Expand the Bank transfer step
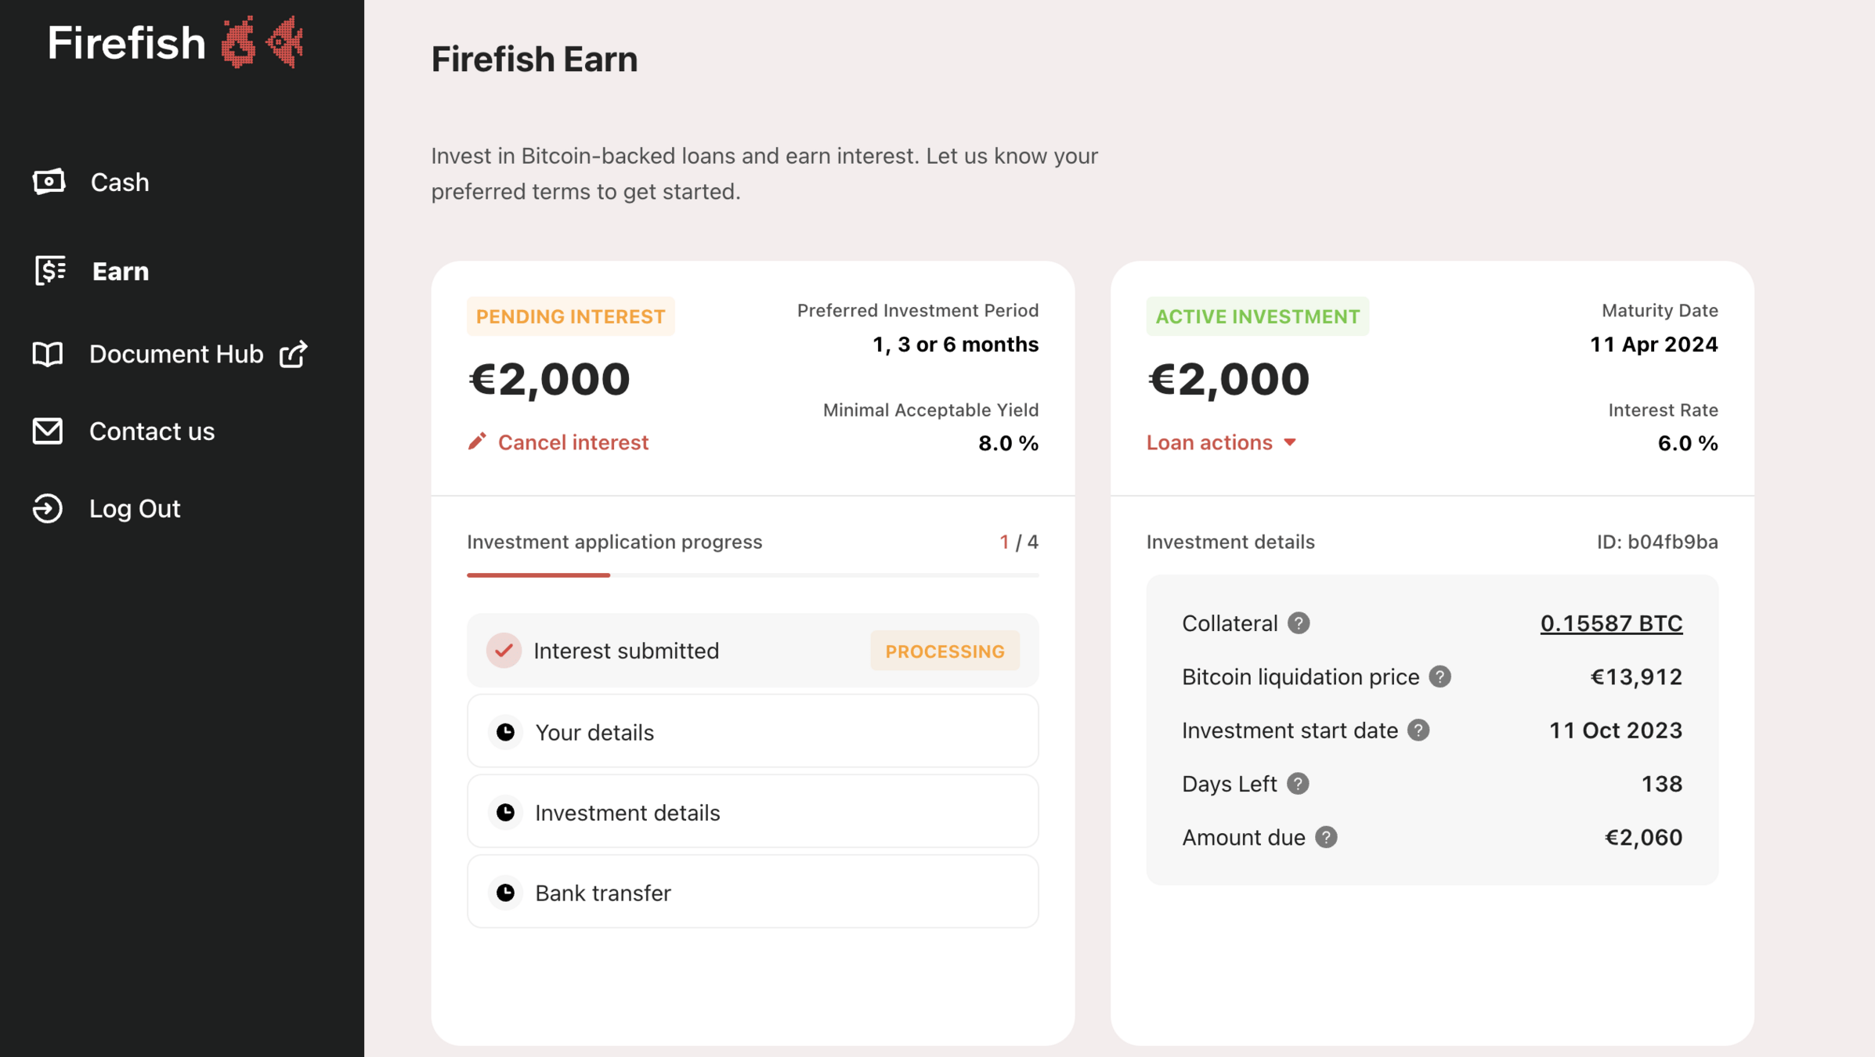The width and height of the screenshot is (1875, 1057). [x=752, y=892]
